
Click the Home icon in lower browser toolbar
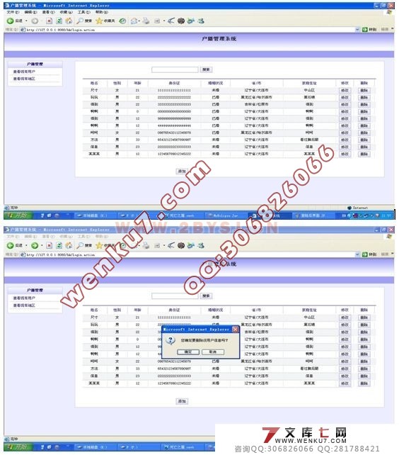coord(69,245)
